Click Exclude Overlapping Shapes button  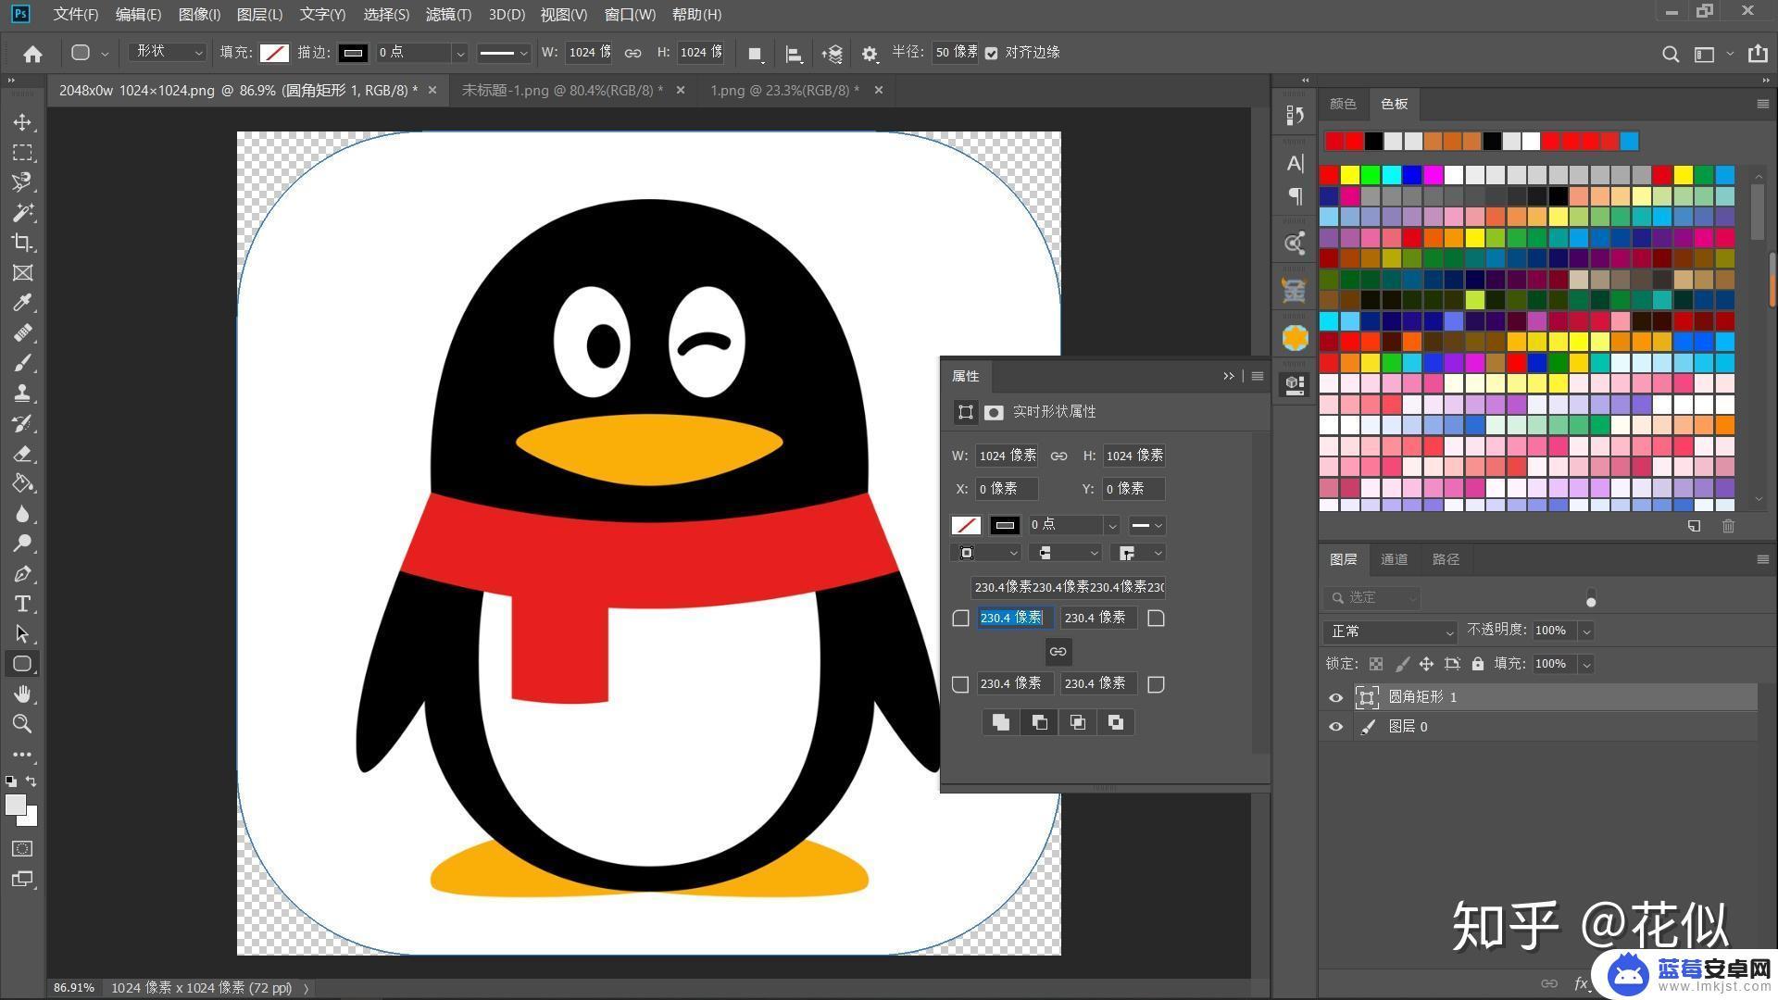click(1116, 722)
